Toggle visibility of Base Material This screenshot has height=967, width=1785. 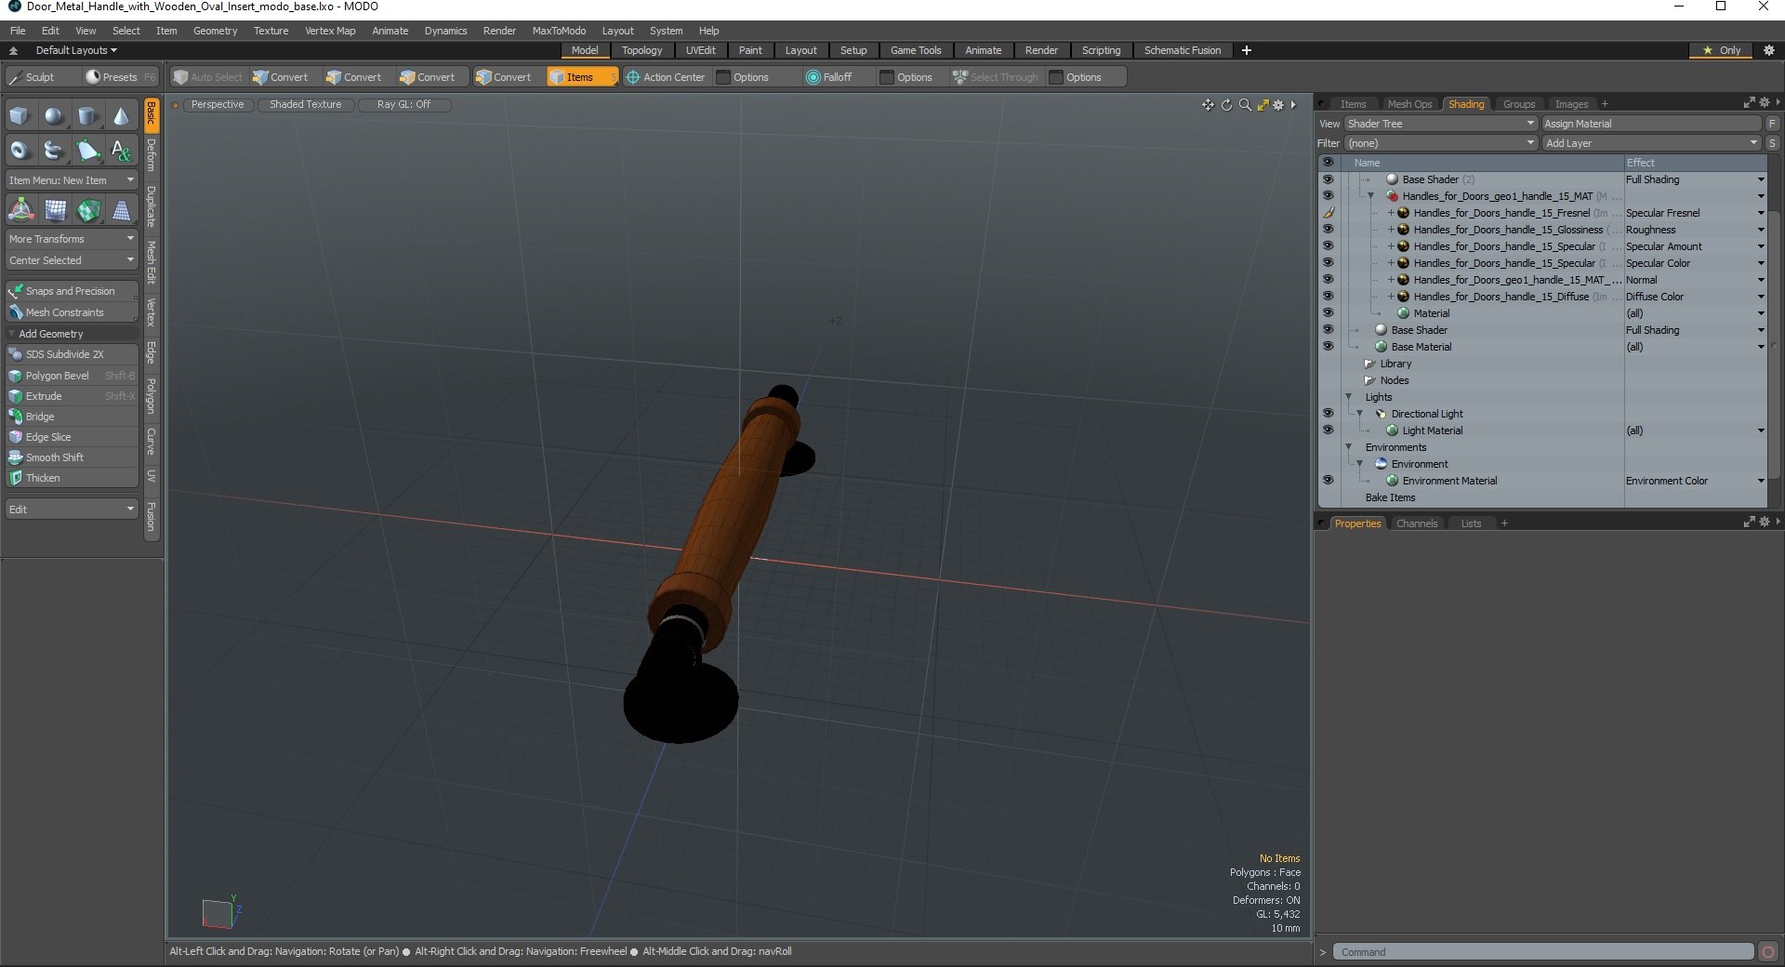point(1328,347)
